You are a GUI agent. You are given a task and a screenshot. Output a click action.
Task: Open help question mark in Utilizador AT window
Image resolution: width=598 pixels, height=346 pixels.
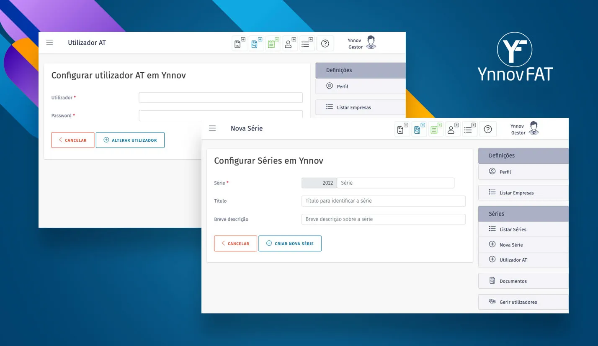(x=325, y=43)
